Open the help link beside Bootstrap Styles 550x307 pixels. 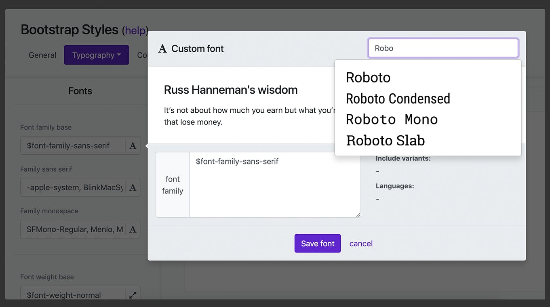(x=135, y=31)
